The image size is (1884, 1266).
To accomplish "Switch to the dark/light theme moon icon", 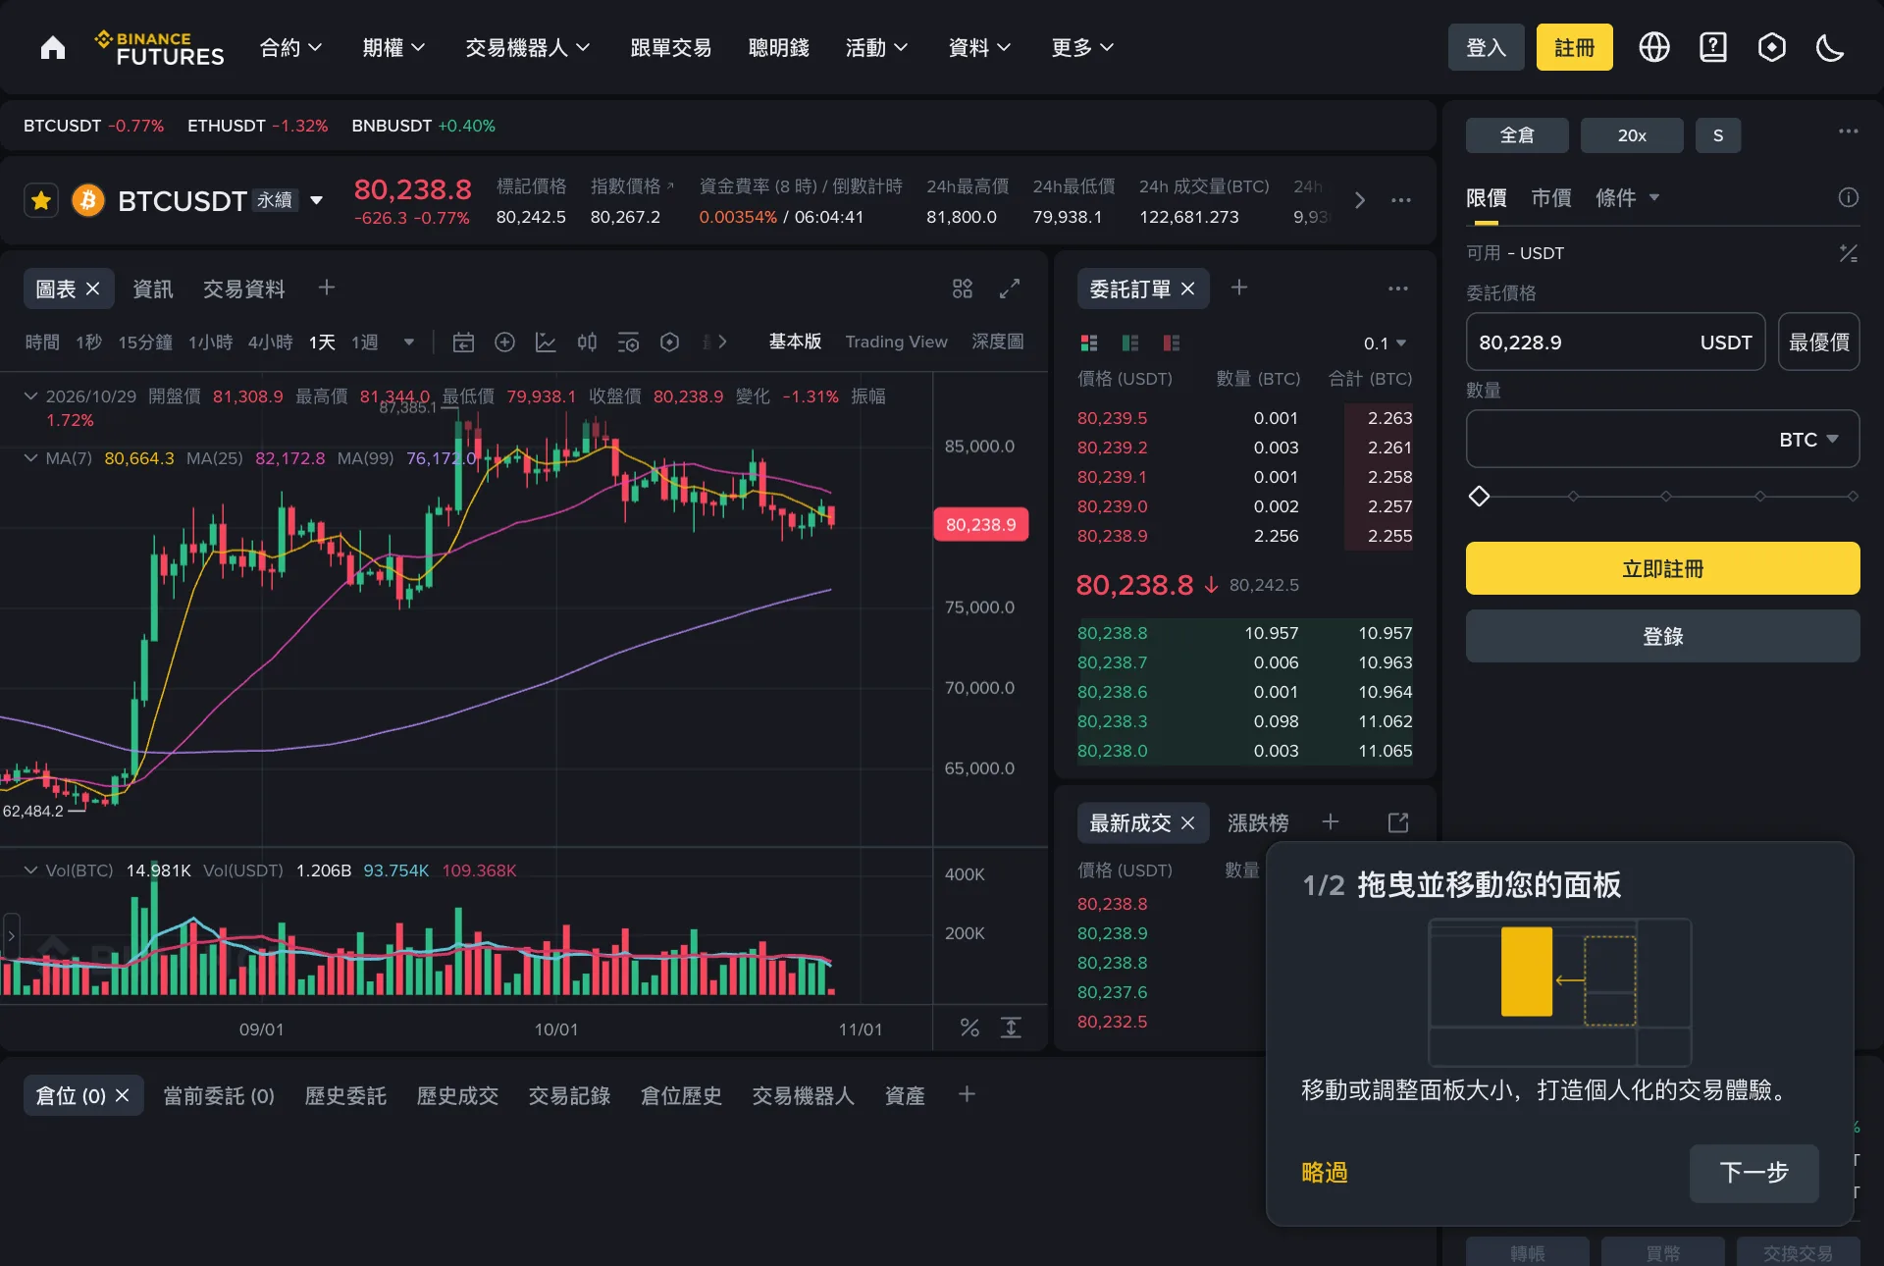I will (x=1830, y=47).
